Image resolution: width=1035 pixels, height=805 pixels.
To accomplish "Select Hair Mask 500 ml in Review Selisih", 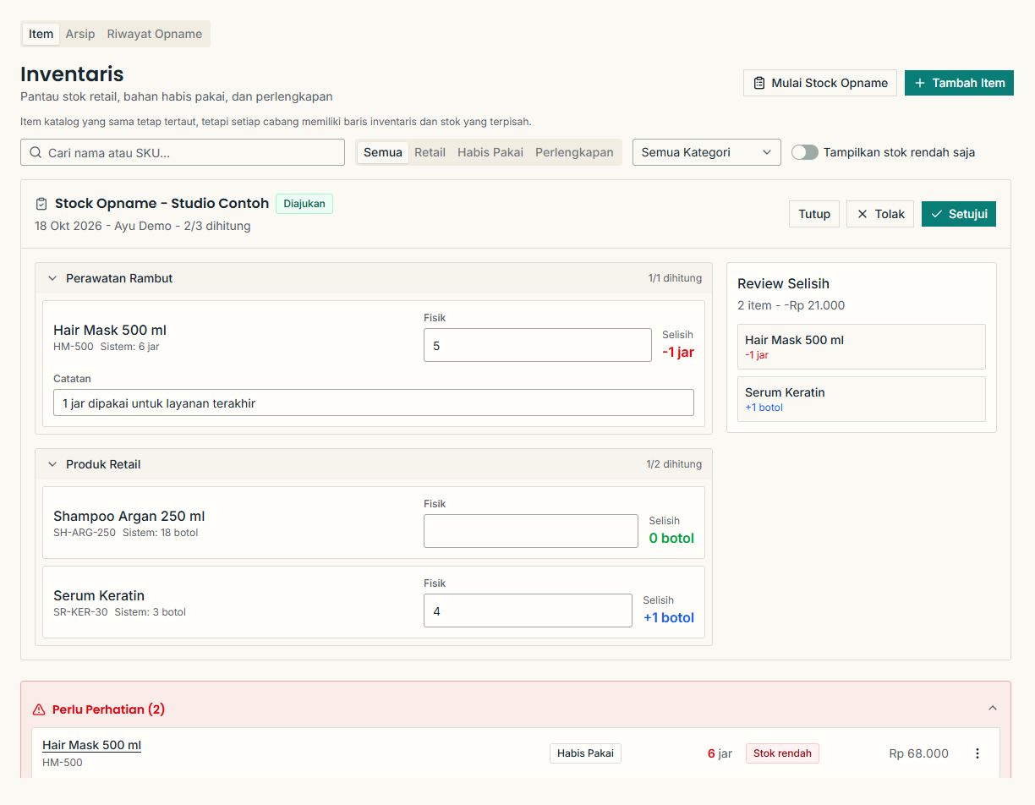I will coord(862,347).
